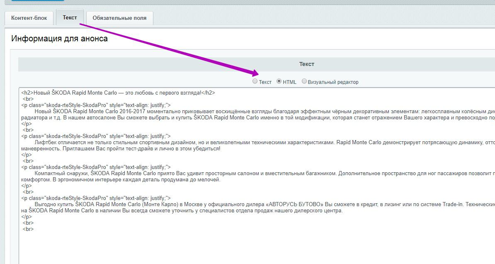Click the line starting 'Выгодно купить ŠKODA'
This screenshot has height=264, width=495.
[264, 205]
